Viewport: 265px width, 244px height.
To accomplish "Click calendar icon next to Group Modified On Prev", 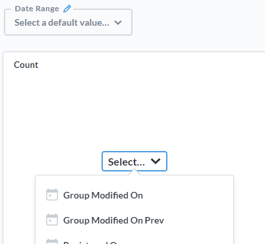I will (52, 220).
